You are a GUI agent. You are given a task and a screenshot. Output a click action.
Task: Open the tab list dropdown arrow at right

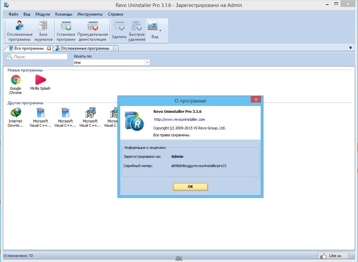tap(350, 48)
